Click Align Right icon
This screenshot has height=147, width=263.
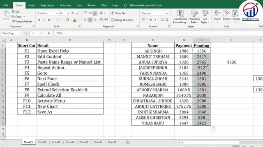point(95,20)
